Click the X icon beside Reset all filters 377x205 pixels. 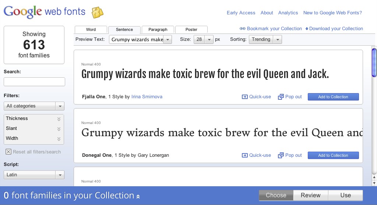8,152
